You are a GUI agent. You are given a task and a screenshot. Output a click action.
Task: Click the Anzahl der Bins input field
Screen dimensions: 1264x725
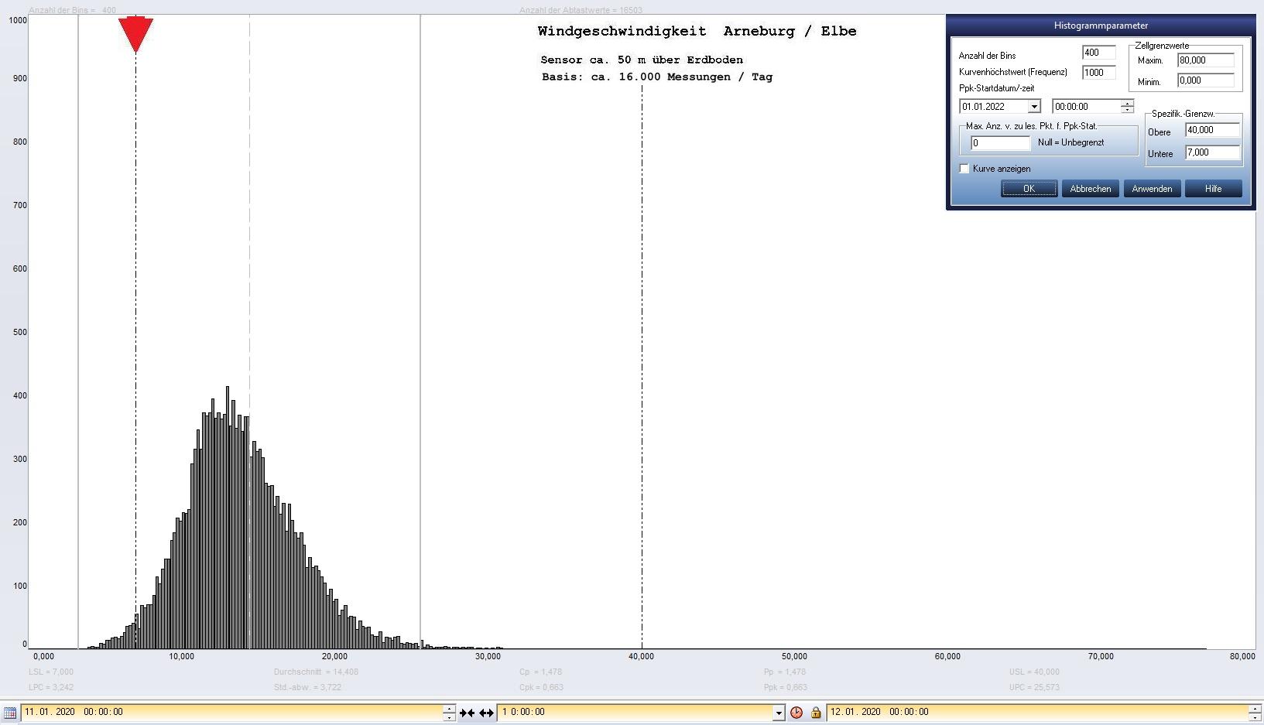[1098, 53]
